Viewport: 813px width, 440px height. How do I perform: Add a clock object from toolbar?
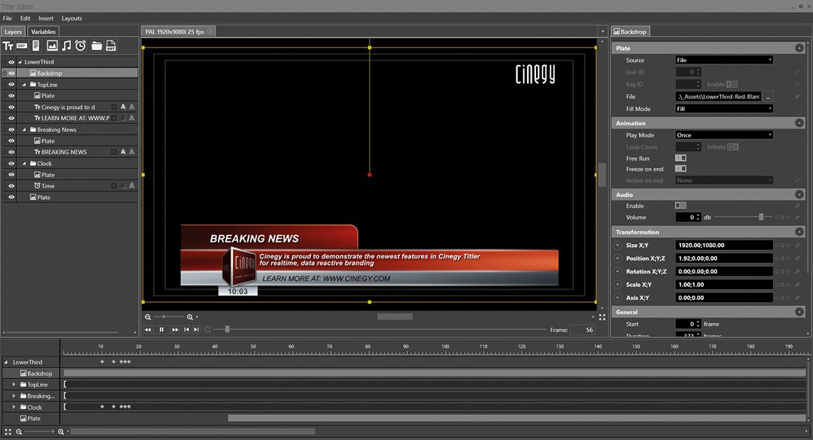(x=81, y=46)
